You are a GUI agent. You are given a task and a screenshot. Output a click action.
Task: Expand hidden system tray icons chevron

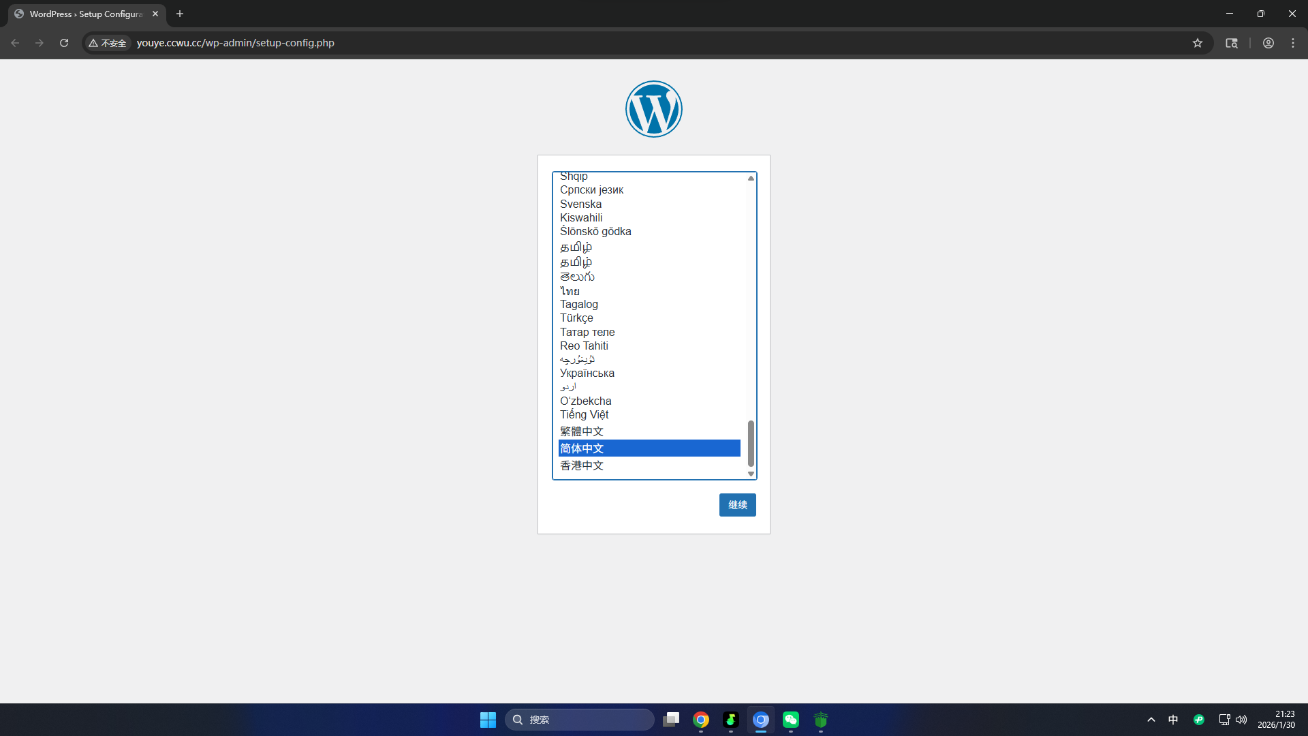point(1151,720)
